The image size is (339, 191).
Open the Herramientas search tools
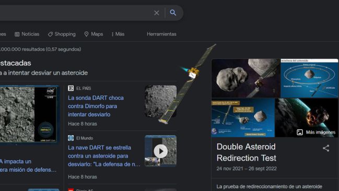161,34
